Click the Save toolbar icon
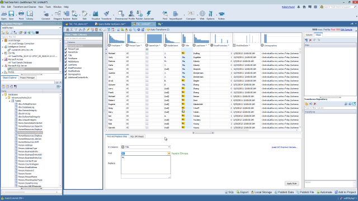Image resolution: width=358 pixels, height=201 pixels. 11,15
